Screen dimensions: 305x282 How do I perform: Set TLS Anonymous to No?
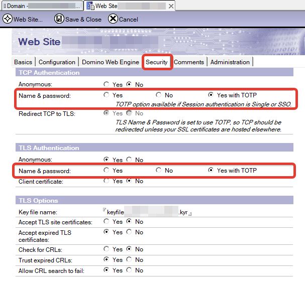(x=129, y=160)
